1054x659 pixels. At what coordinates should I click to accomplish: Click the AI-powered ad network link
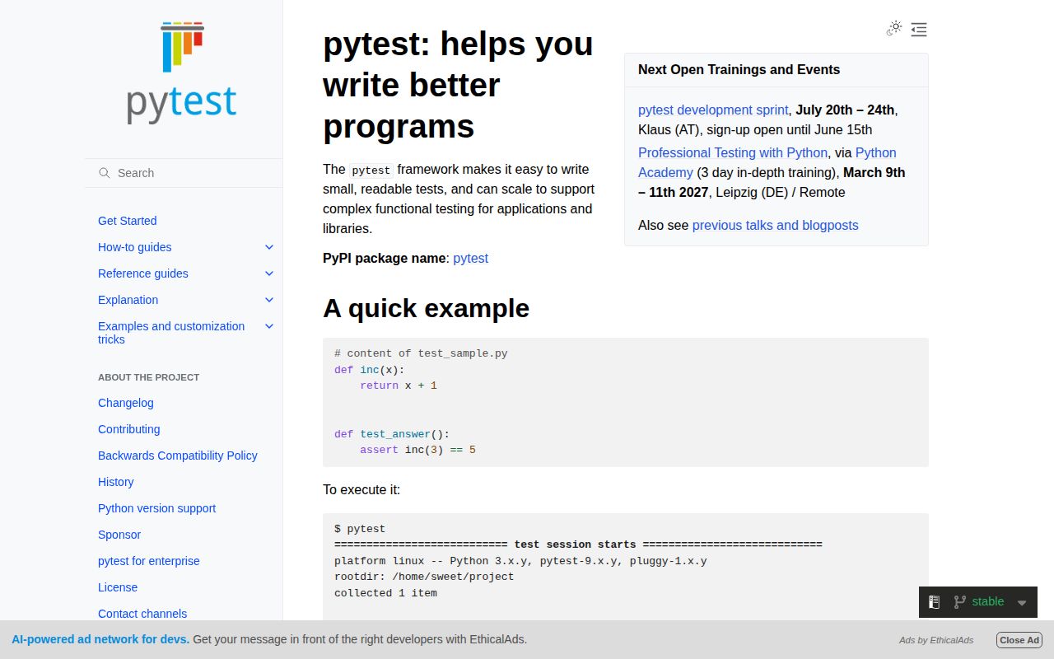click(x=100, y=639)
